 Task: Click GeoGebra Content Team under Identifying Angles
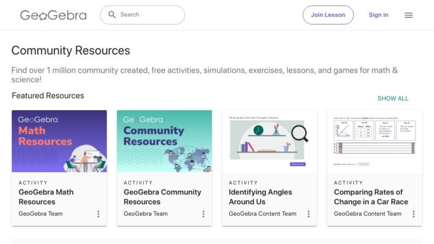pos(262,214)
